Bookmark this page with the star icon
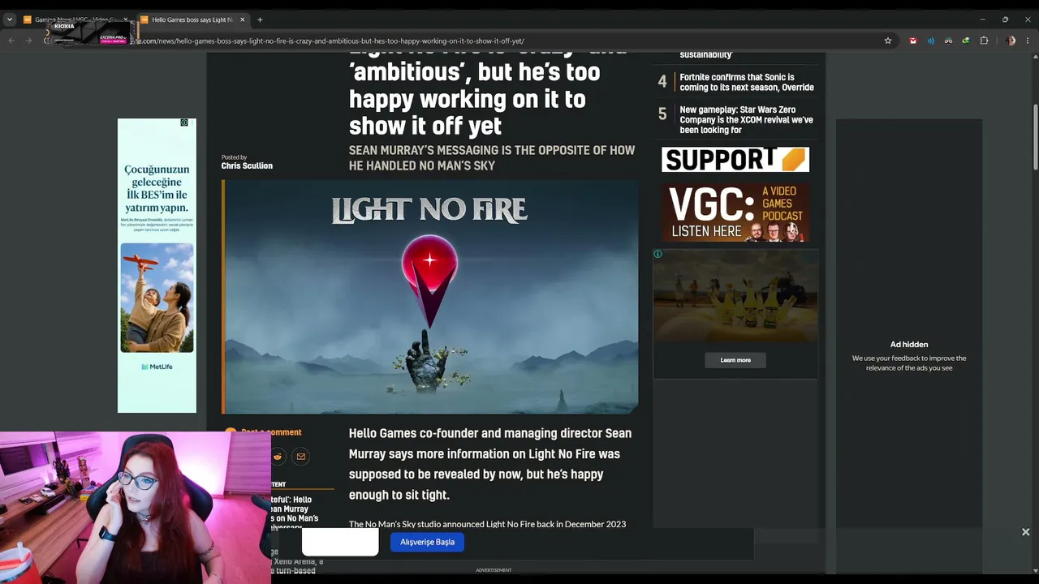 pos(888,41)
